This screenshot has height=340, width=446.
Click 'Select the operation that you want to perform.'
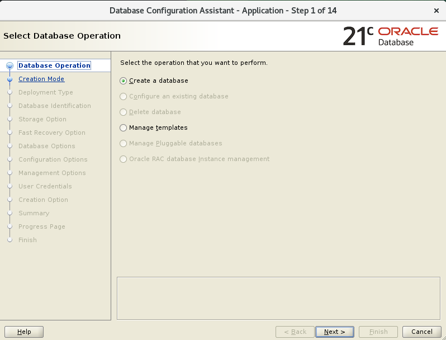click(194, 63)
